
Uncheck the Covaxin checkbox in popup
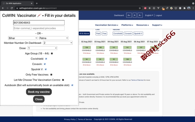point(45,64)
